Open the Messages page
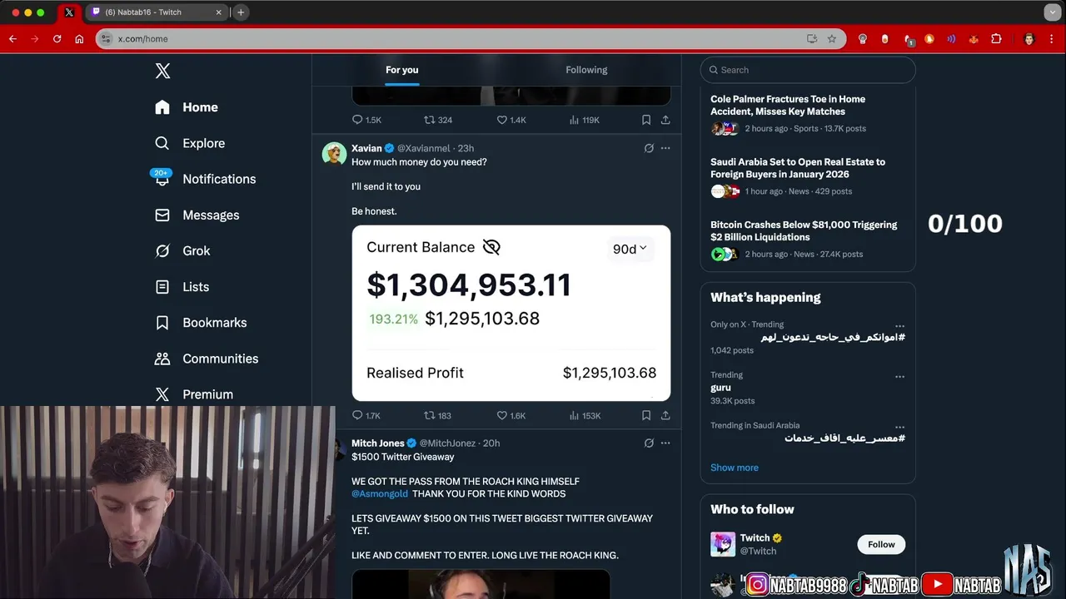The height and width of the screenshot is (599, 1066). pyautogui.click(x=197, y=215)
